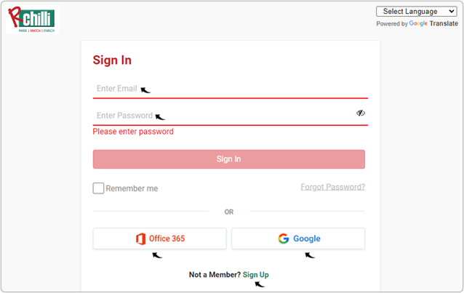Click the Sign In heading
Viewport: 464px width, 293px height.
pyautogui.click(x=112, y=60)
